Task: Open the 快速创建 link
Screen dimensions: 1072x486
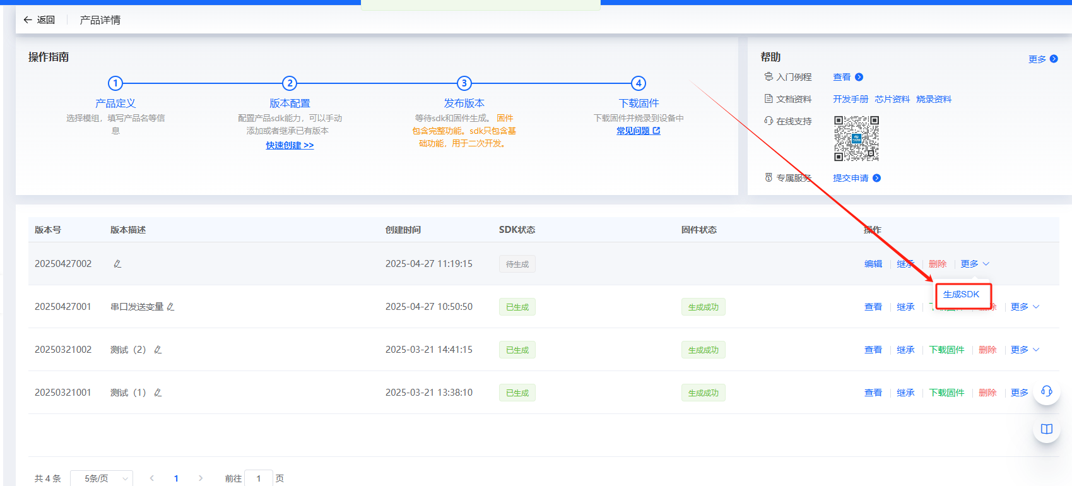Action: (x=290, y=145)
